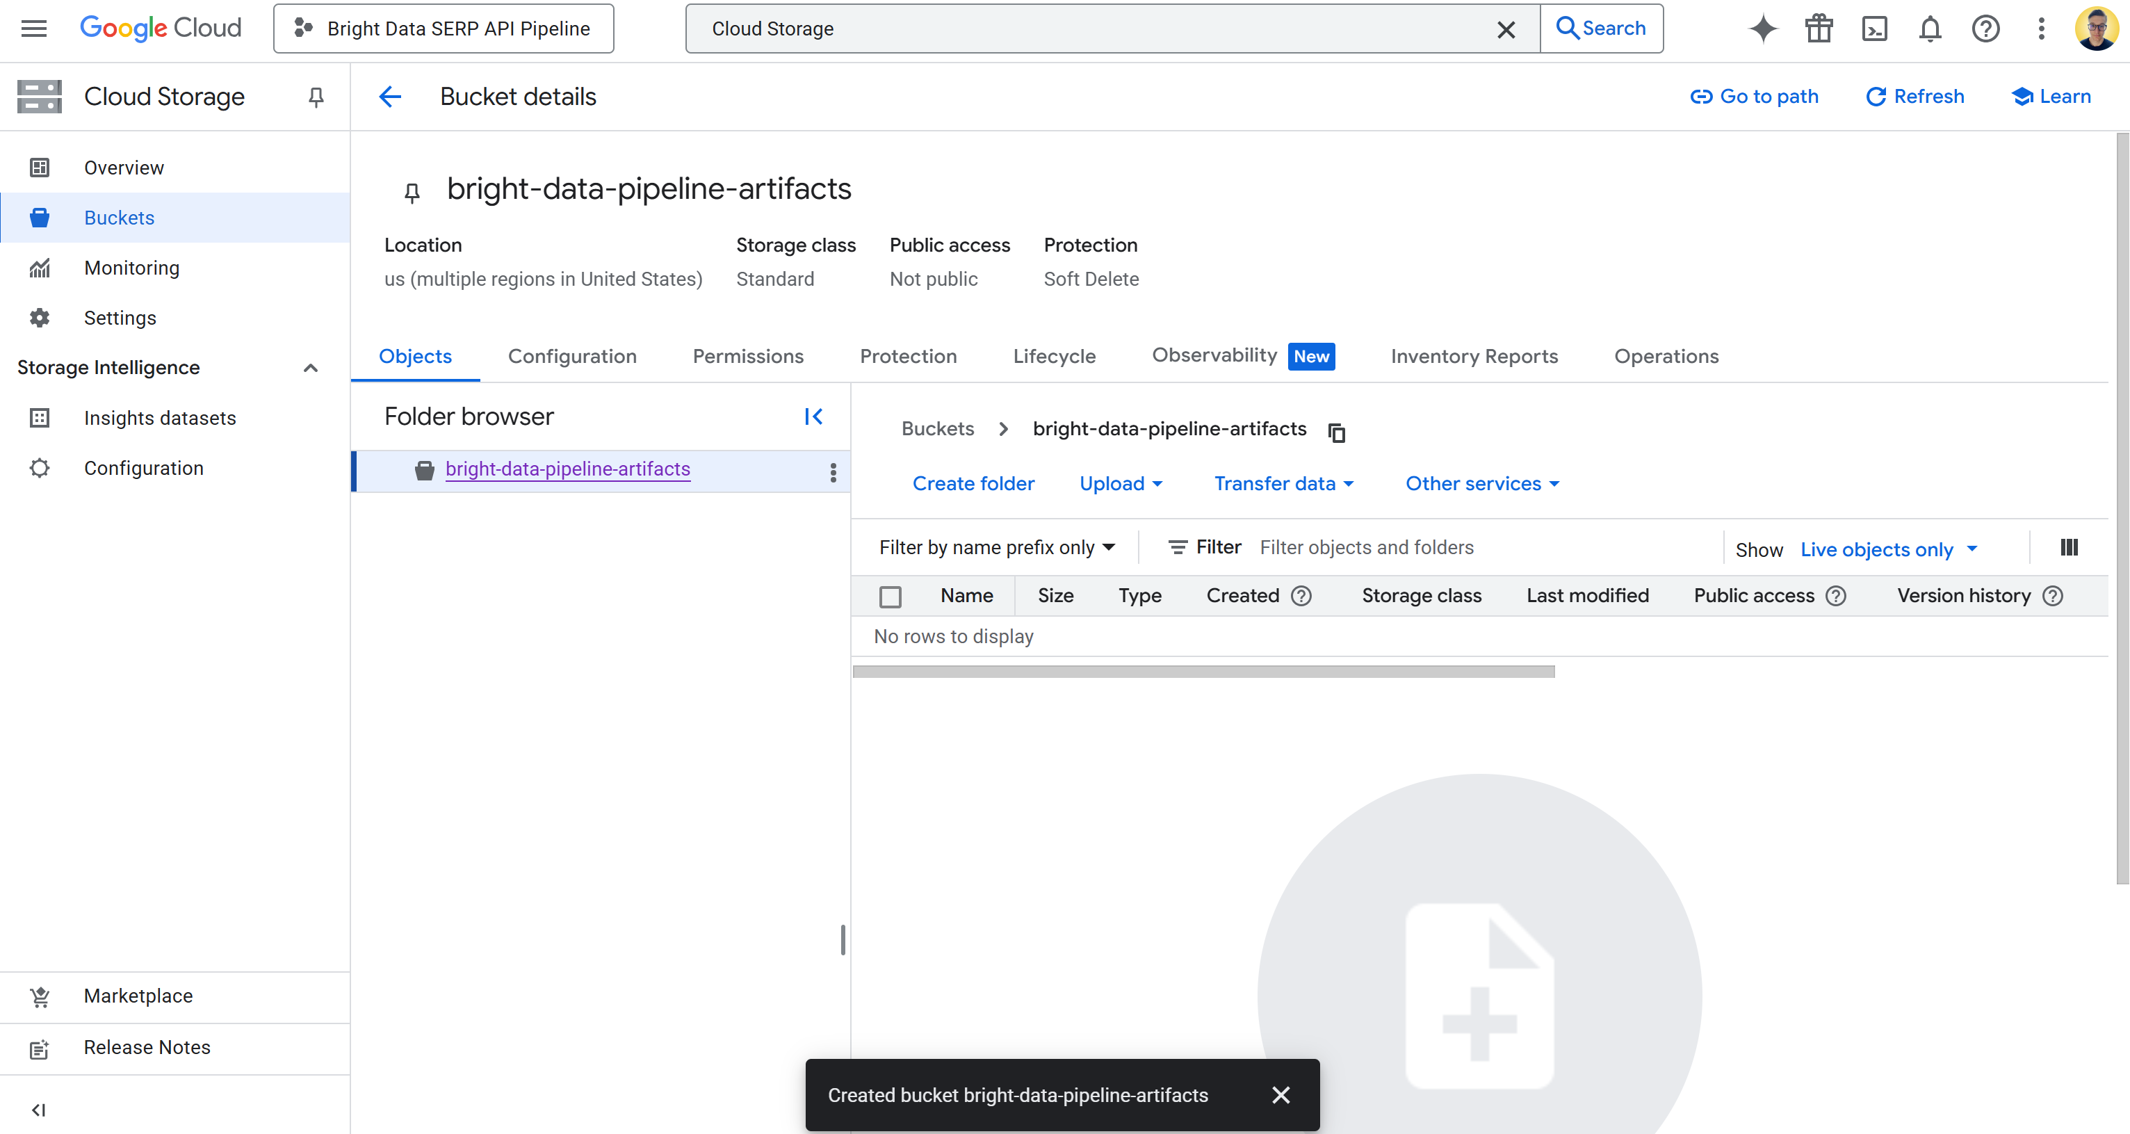The width and height of the screenshot is (2130, 1134).
Task: Open notifications bell
Action: click(1930, 28)
